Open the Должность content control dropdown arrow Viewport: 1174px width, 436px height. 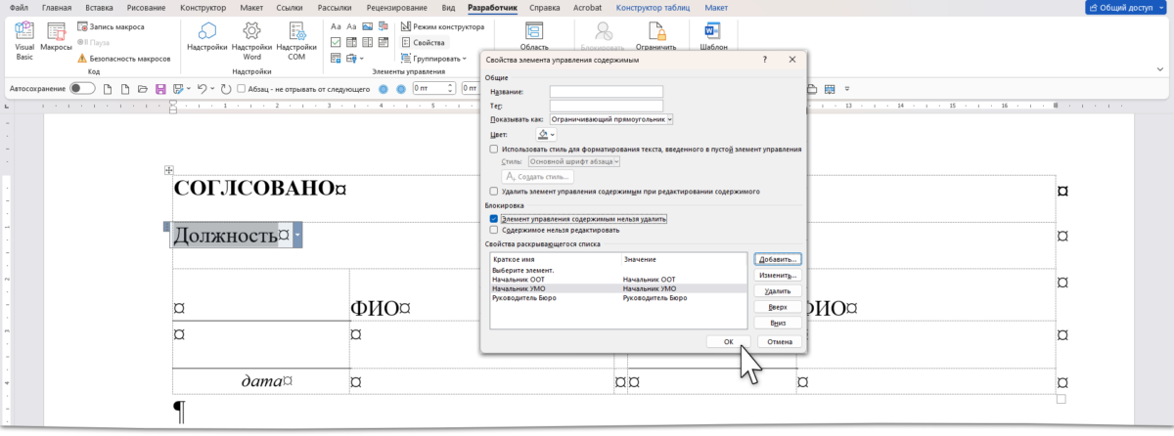point(297,236)
